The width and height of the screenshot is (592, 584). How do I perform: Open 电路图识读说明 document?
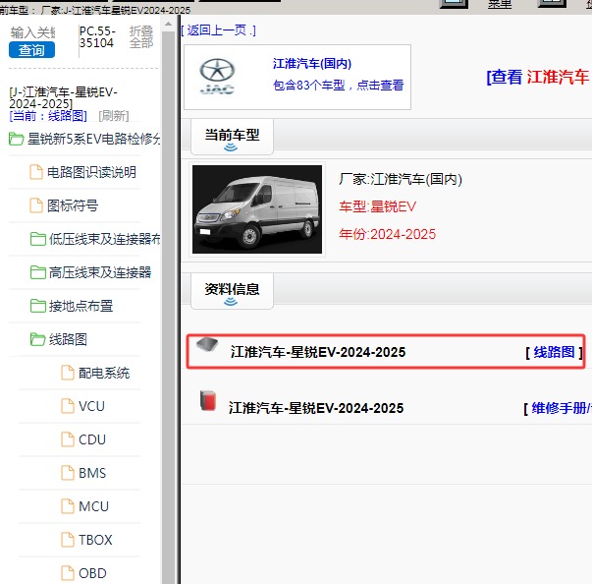pos(91,172)
